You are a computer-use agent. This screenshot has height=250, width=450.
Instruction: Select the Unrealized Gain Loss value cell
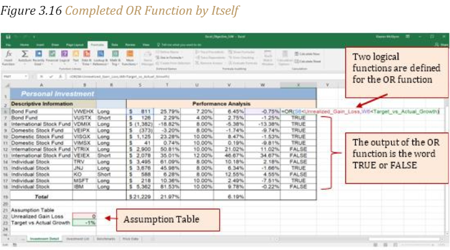(x=84, y=216)
